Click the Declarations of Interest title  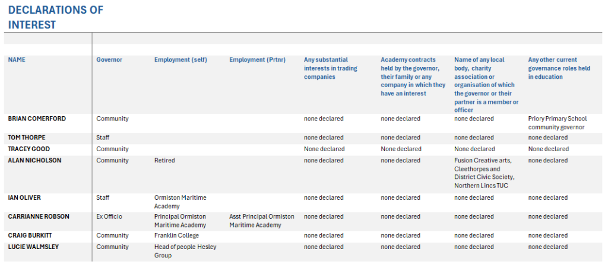point(55,17)
